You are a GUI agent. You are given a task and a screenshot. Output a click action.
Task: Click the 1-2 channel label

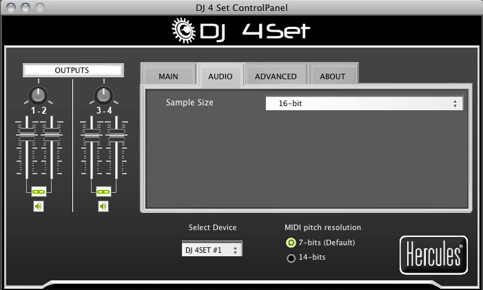click(x=39, y=110)
